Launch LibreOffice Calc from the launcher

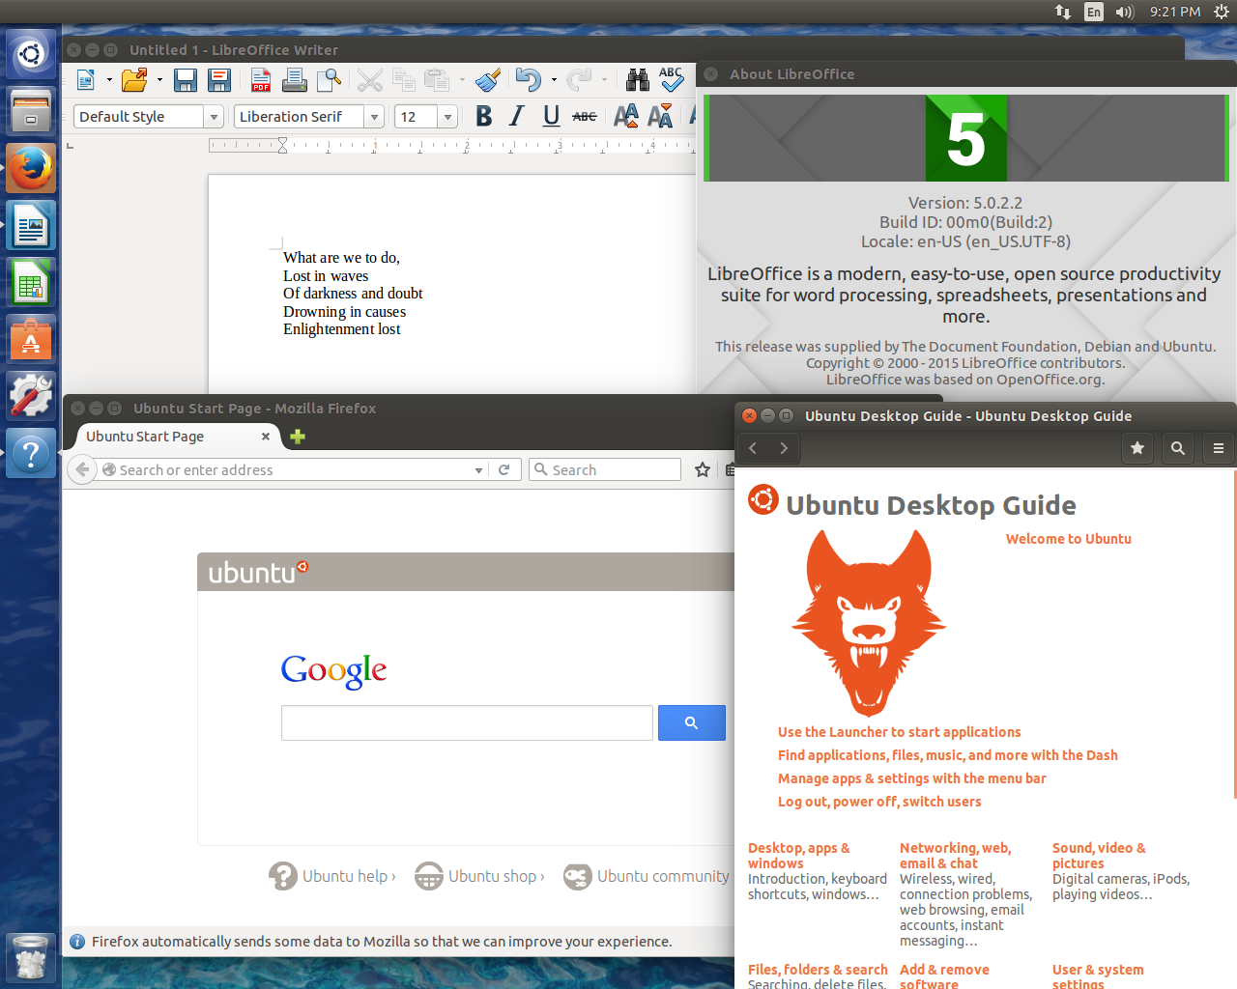click(x=31, y=283)
